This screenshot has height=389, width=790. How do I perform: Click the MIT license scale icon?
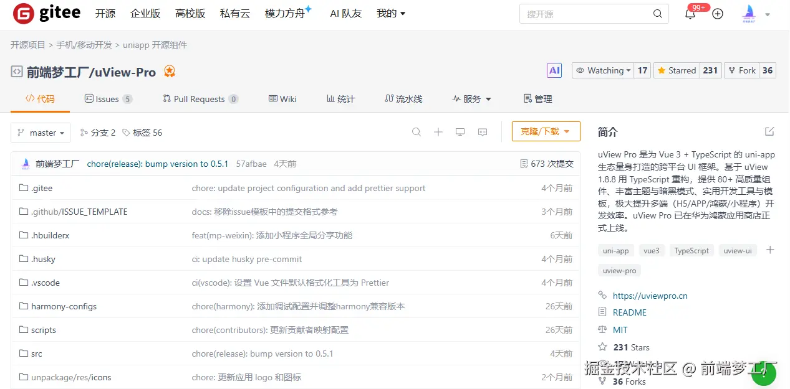pos(602,330)
